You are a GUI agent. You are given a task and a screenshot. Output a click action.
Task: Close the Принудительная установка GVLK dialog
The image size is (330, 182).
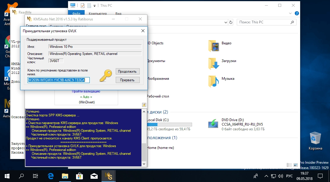click(x=143, y=31)
